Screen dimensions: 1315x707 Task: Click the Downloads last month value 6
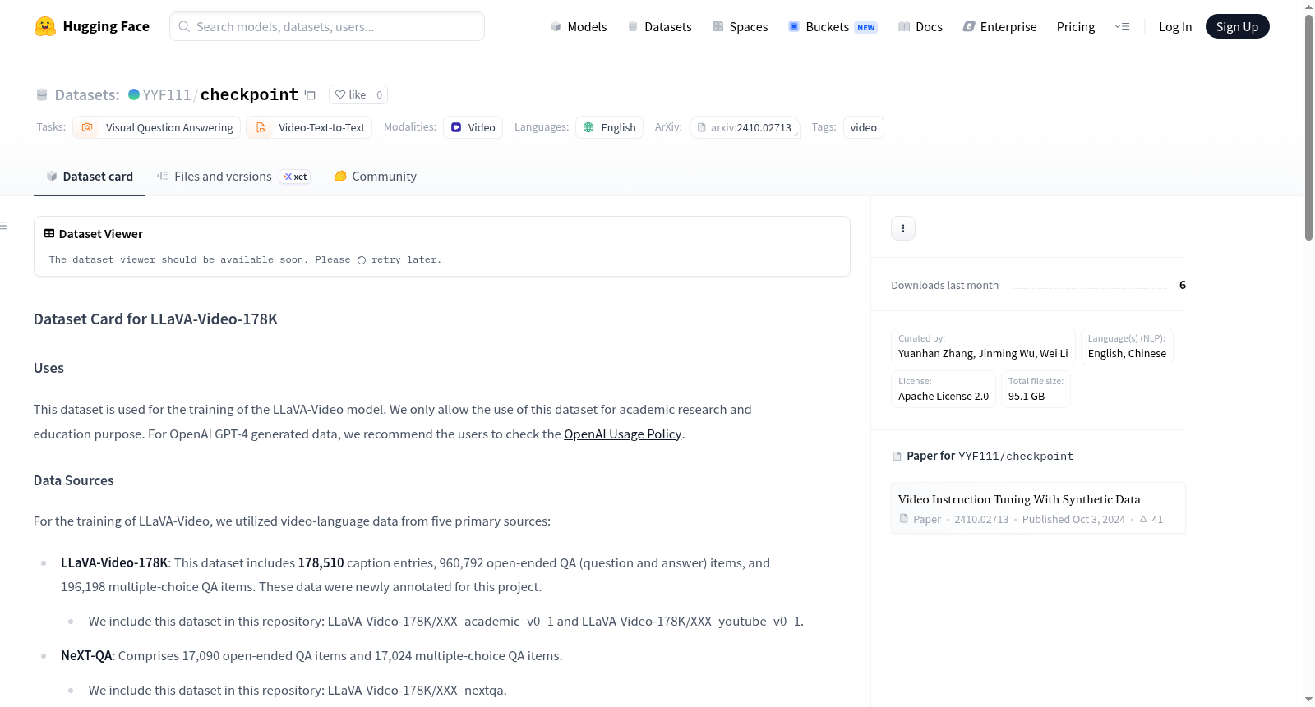(1183, 285)
